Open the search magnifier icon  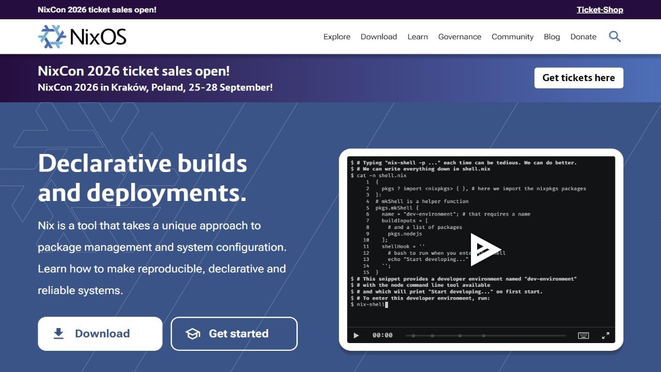[615, 36]
